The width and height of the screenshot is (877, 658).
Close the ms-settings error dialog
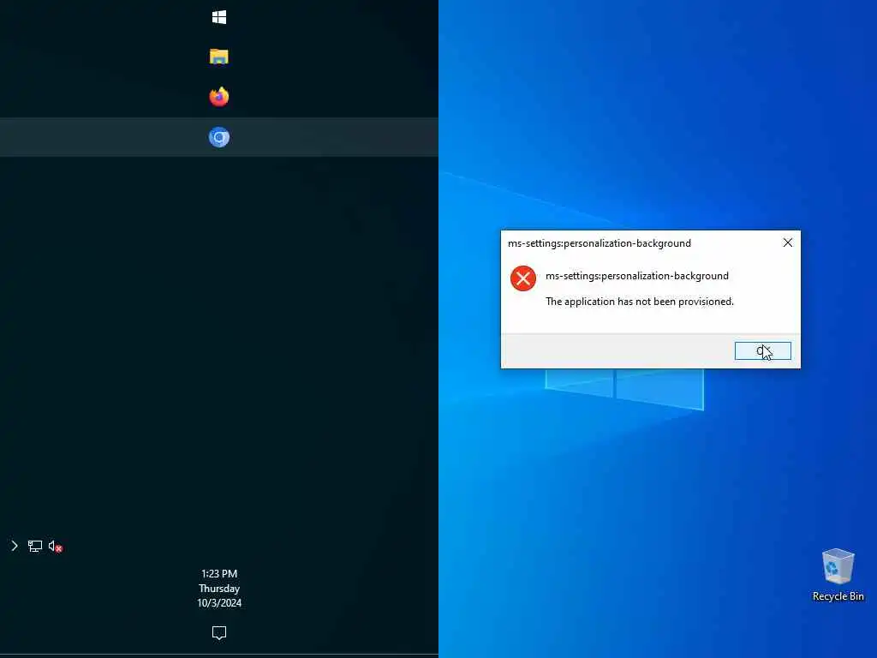[788, 242]
